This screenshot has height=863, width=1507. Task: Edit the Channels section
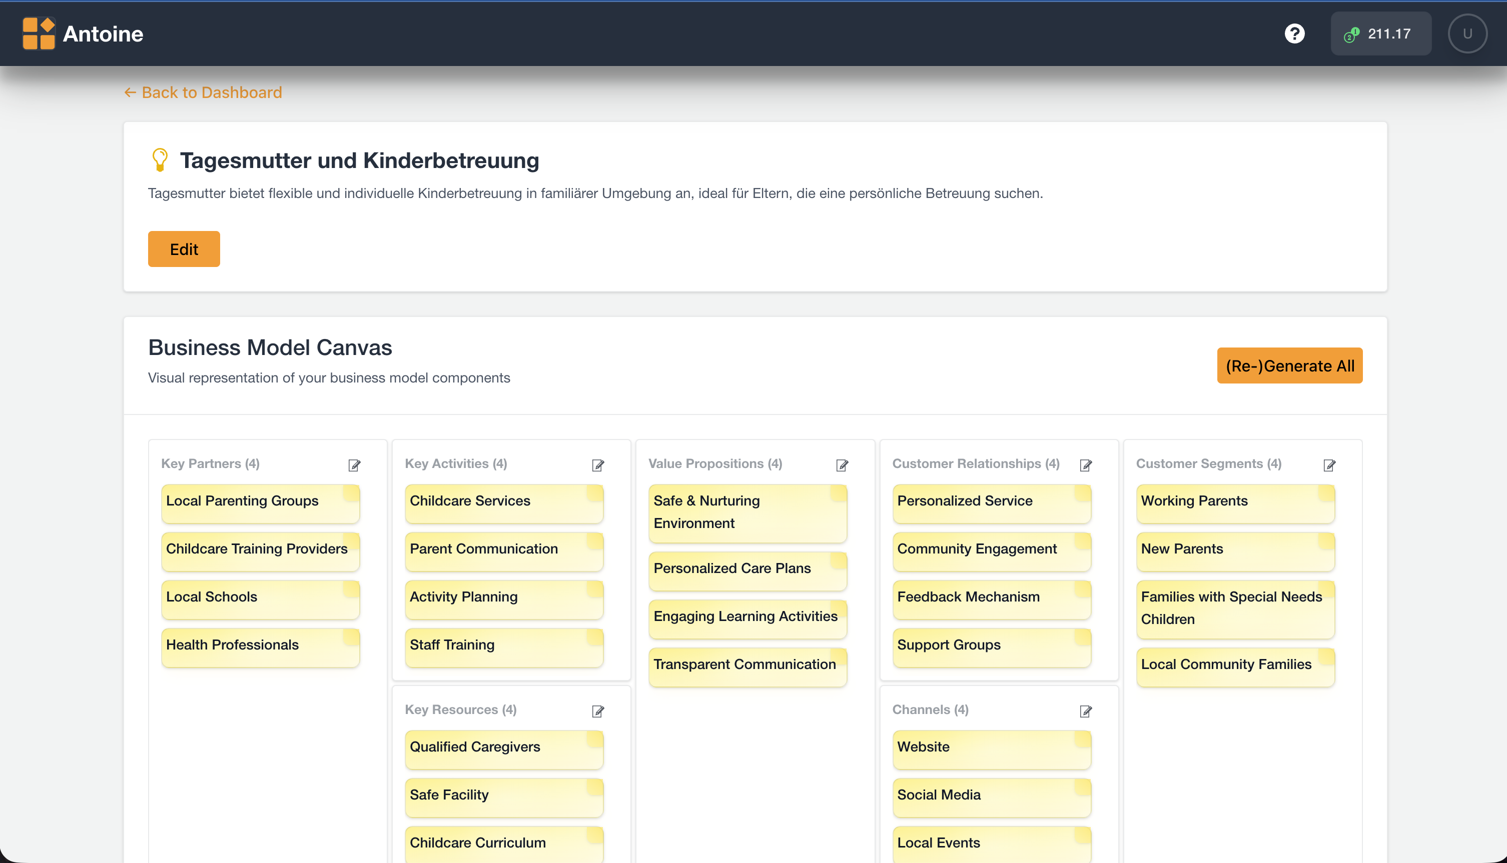1085,711
